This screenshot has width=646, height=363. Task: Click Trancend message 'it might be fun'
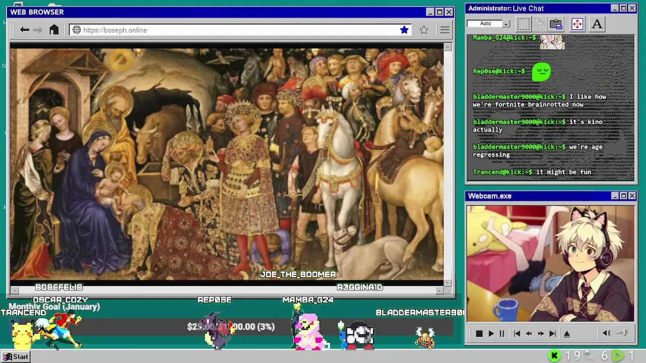point(563,172)
